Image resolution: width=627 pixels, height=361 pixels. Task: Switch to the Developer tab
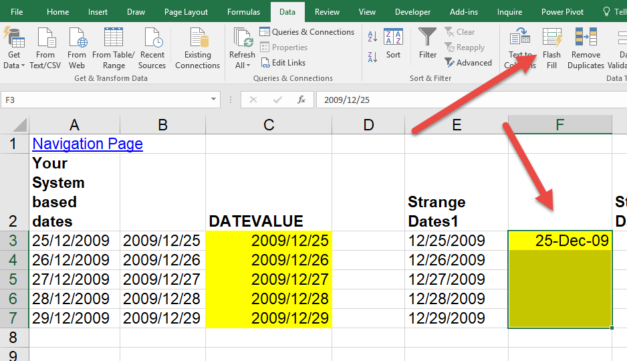[x=412, y=12]
